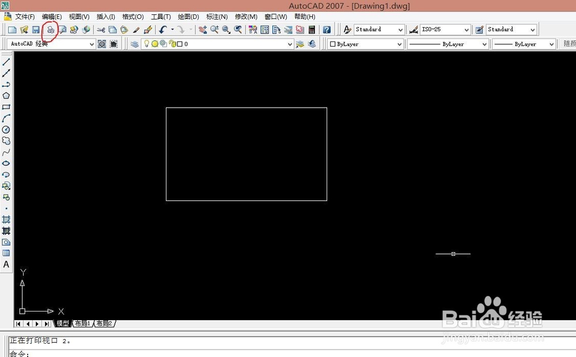Viewport: 576px width, 357px height.
Task: Click the Undo arrow icon
Action: pos(163,30)
